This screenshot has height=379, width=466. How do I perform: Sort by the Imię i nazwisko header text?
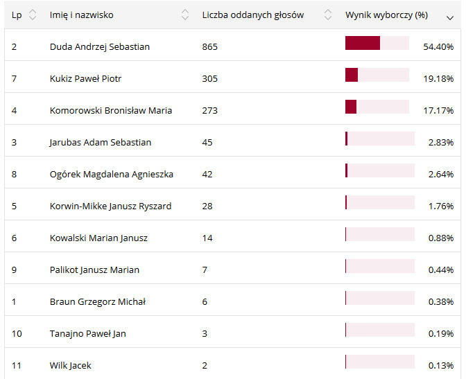(82, 15)
